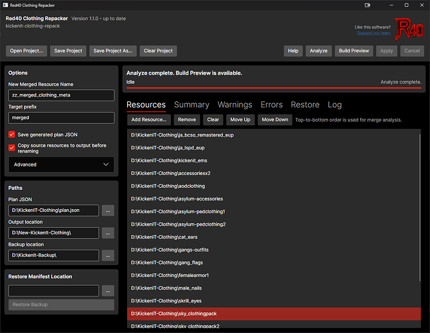Browse for the Backup location folder
The width and height of the screenshot is (430, 333).
coord(108,256)
